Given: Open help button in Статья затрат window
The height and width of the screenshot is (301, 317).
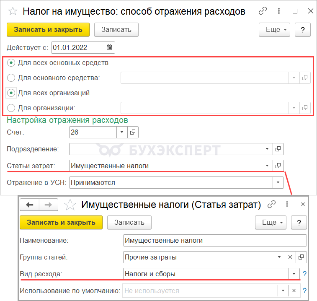Looking at the screenshot, I should (299, 223).
